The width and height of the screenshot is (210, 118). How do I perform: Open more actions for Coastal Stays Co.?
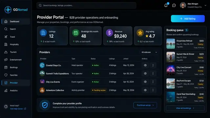point(153,65)
